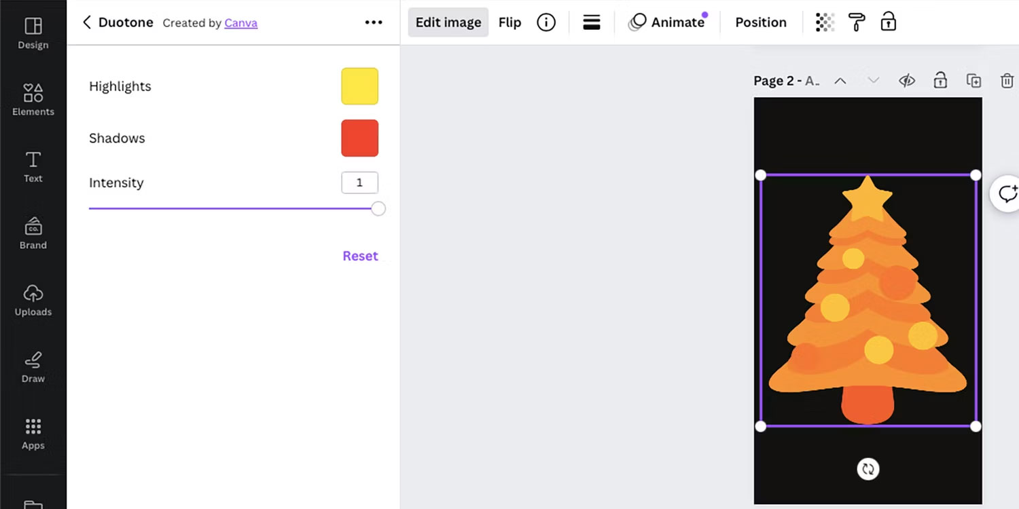This screenshot has width=1019, height=509.
Task: Move Page 2 down with the chevron
Action: pyautogui.click(x=873, y=80)
